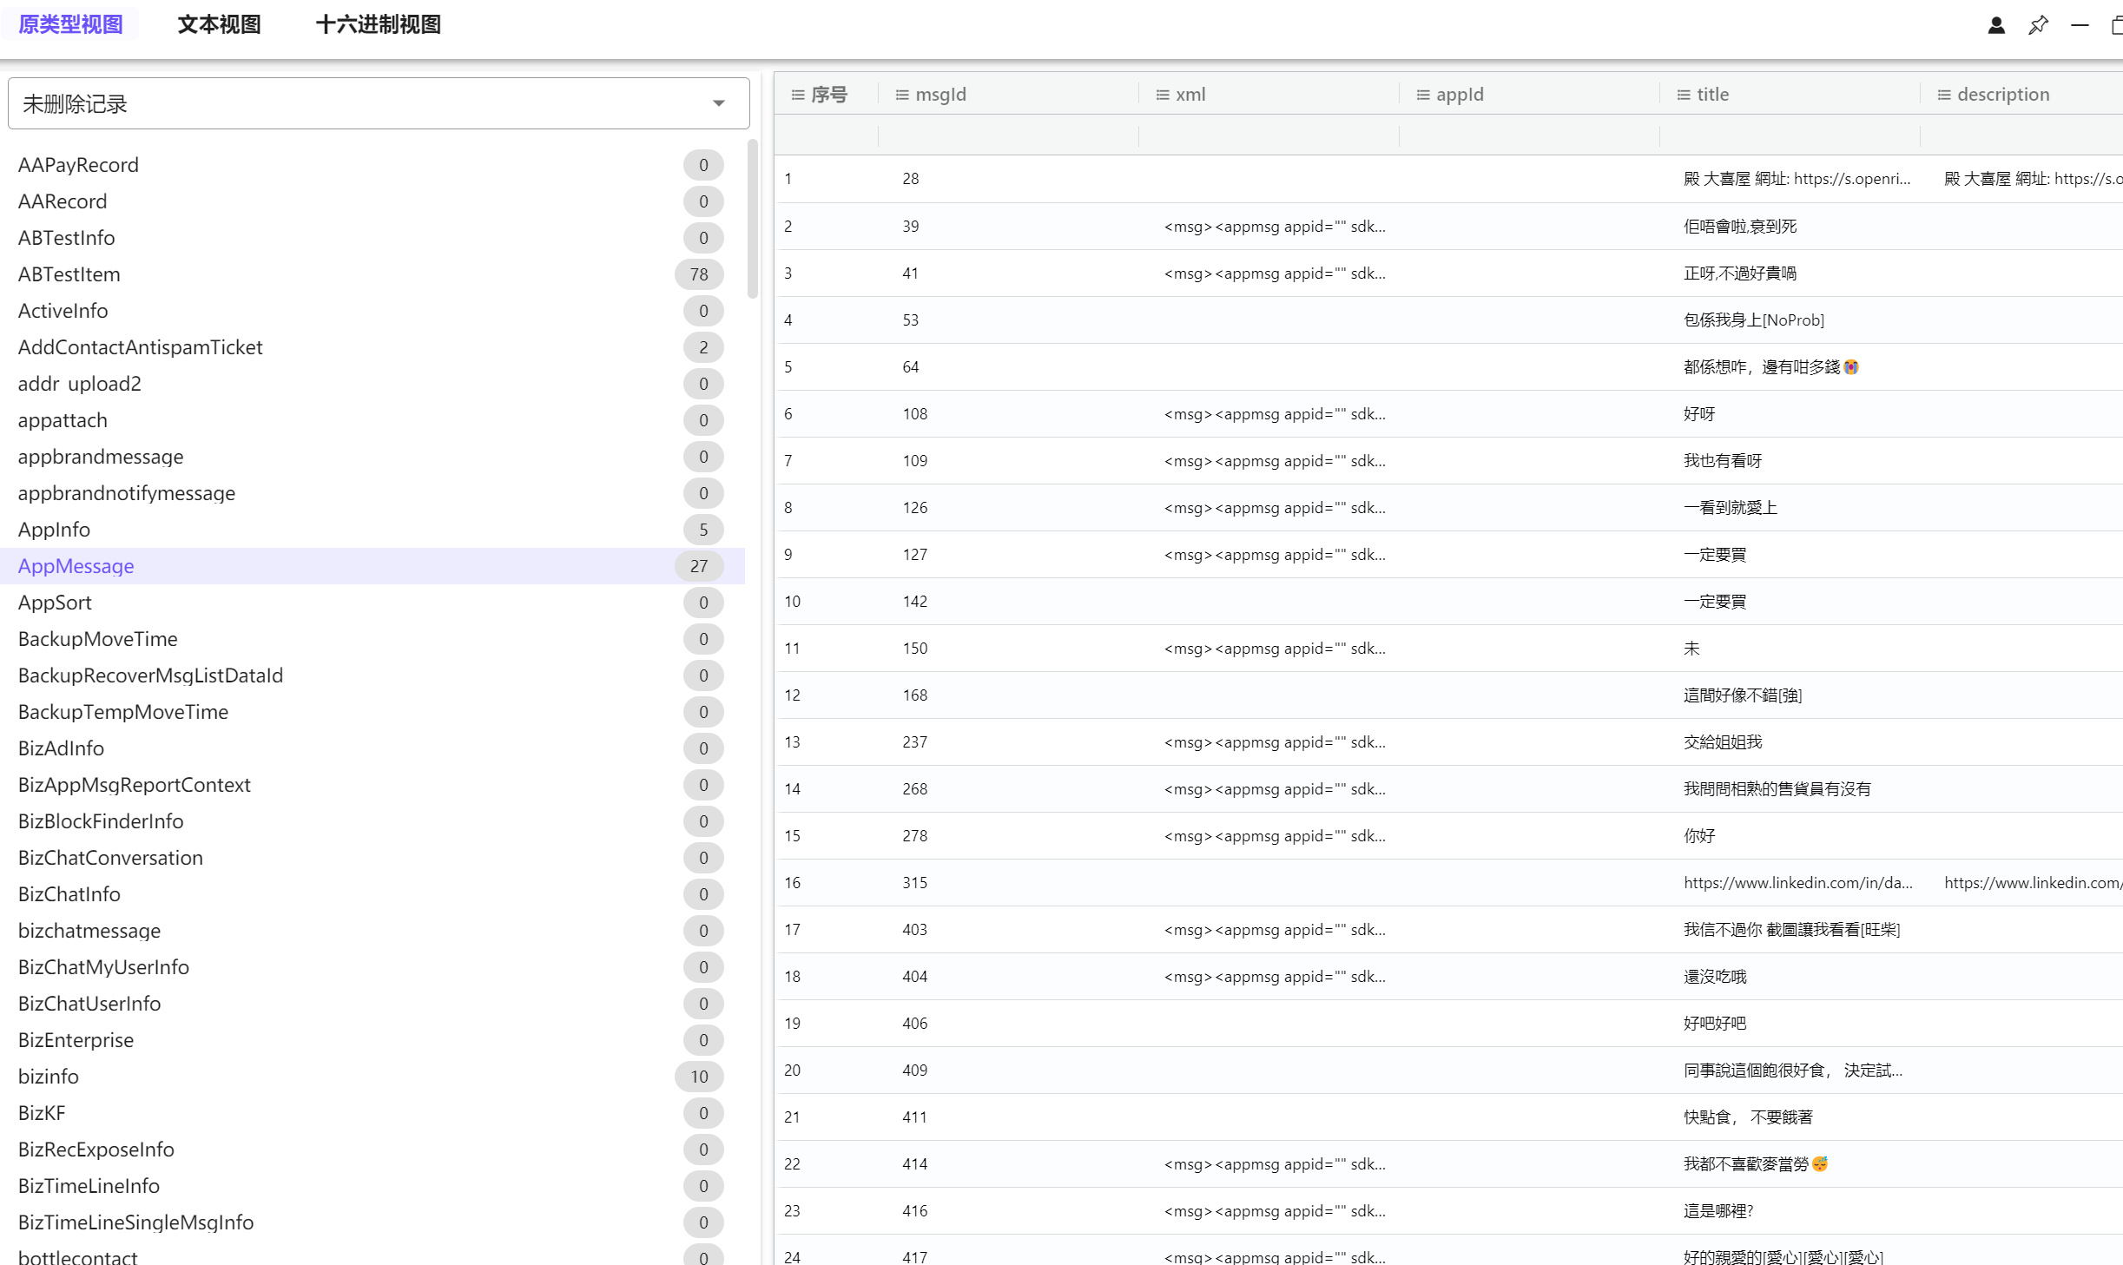2123x1265 pixels.
Task: Click the pin window icon
Action: click(2038, 25)
